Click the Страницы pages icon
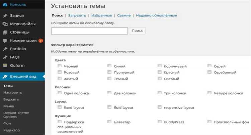This screenshot has width=251, height=135. [x=5, y=32]
